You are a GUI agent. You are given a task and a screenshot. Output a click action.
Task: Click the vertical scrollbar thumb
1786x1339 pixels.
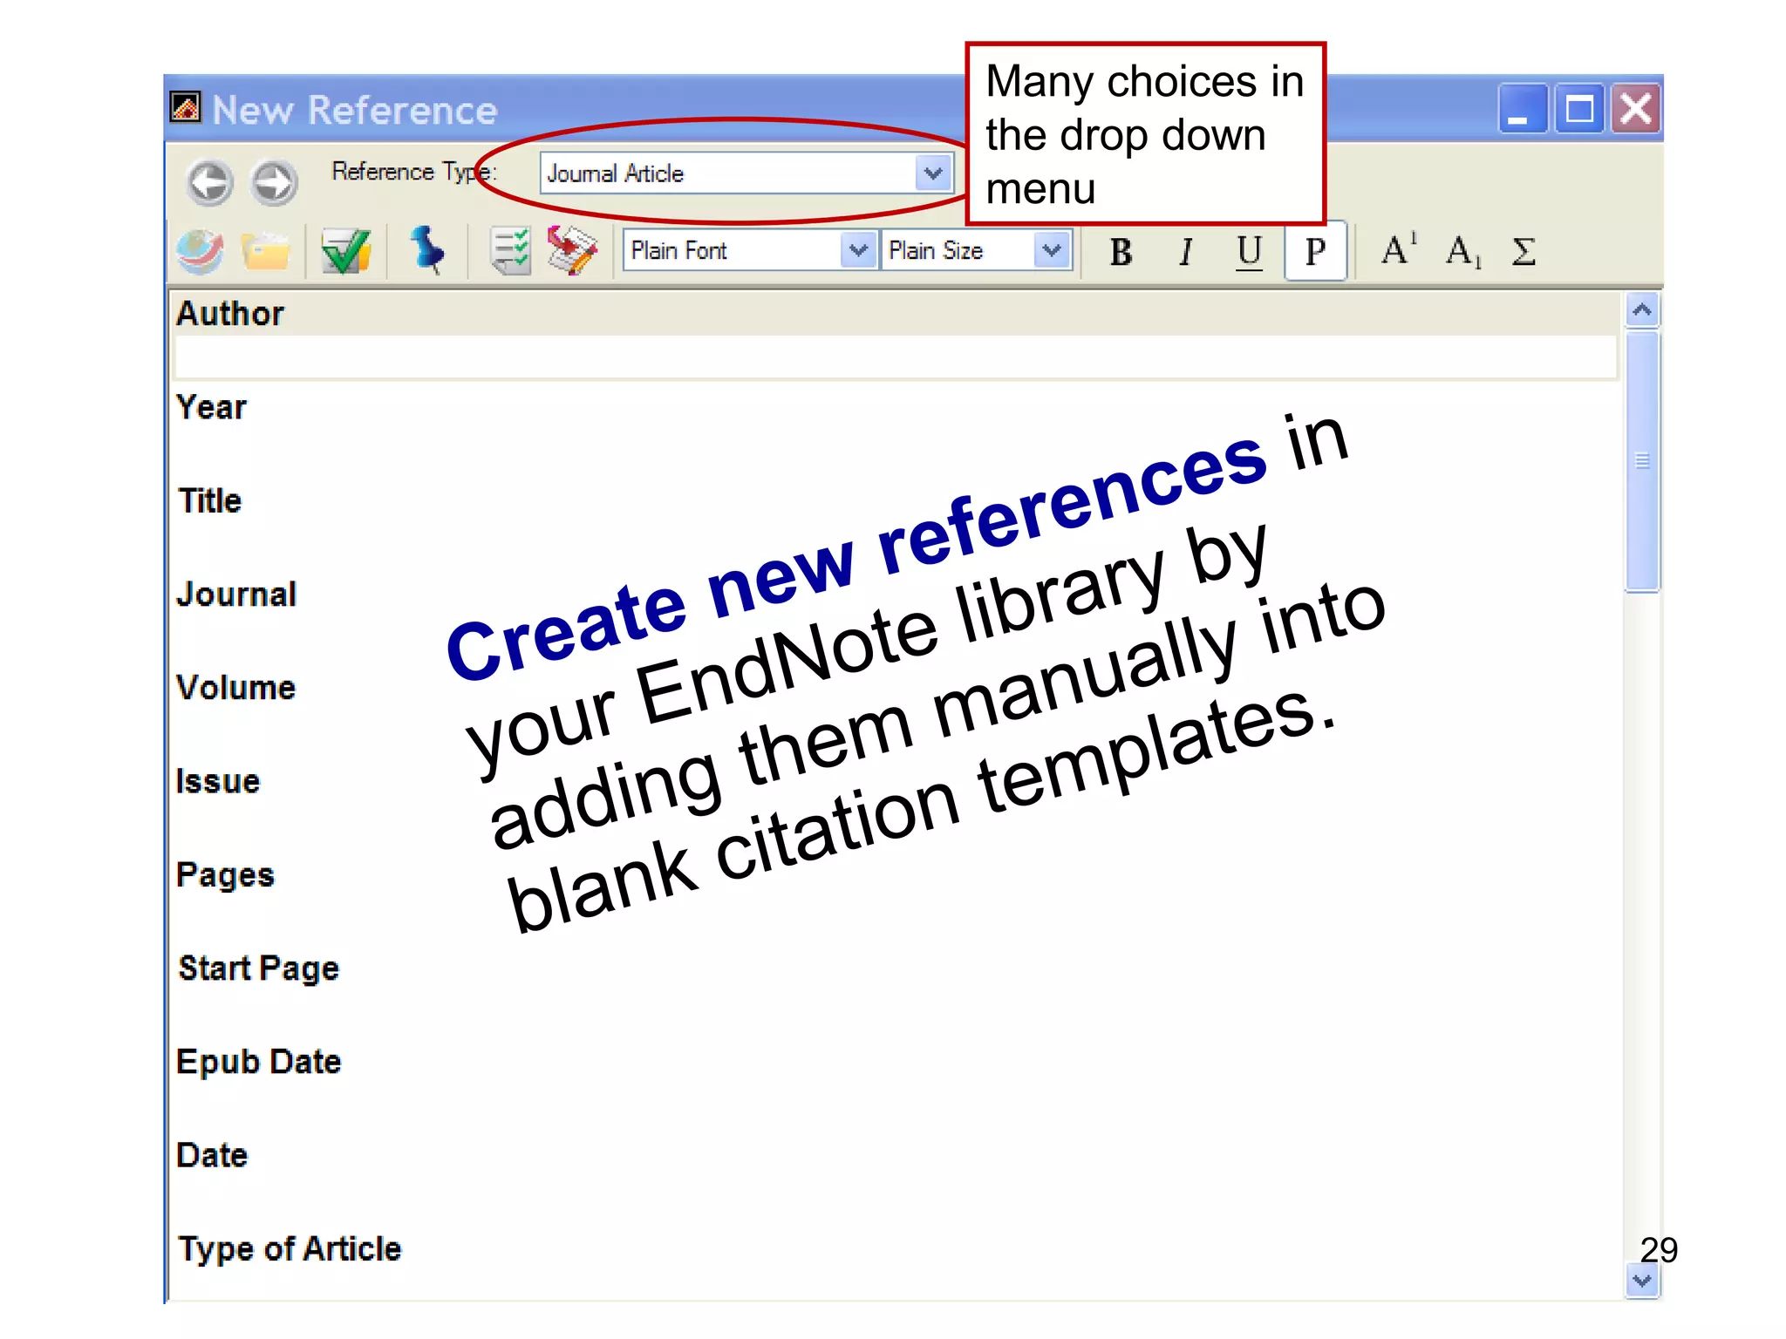[1642, 461]
